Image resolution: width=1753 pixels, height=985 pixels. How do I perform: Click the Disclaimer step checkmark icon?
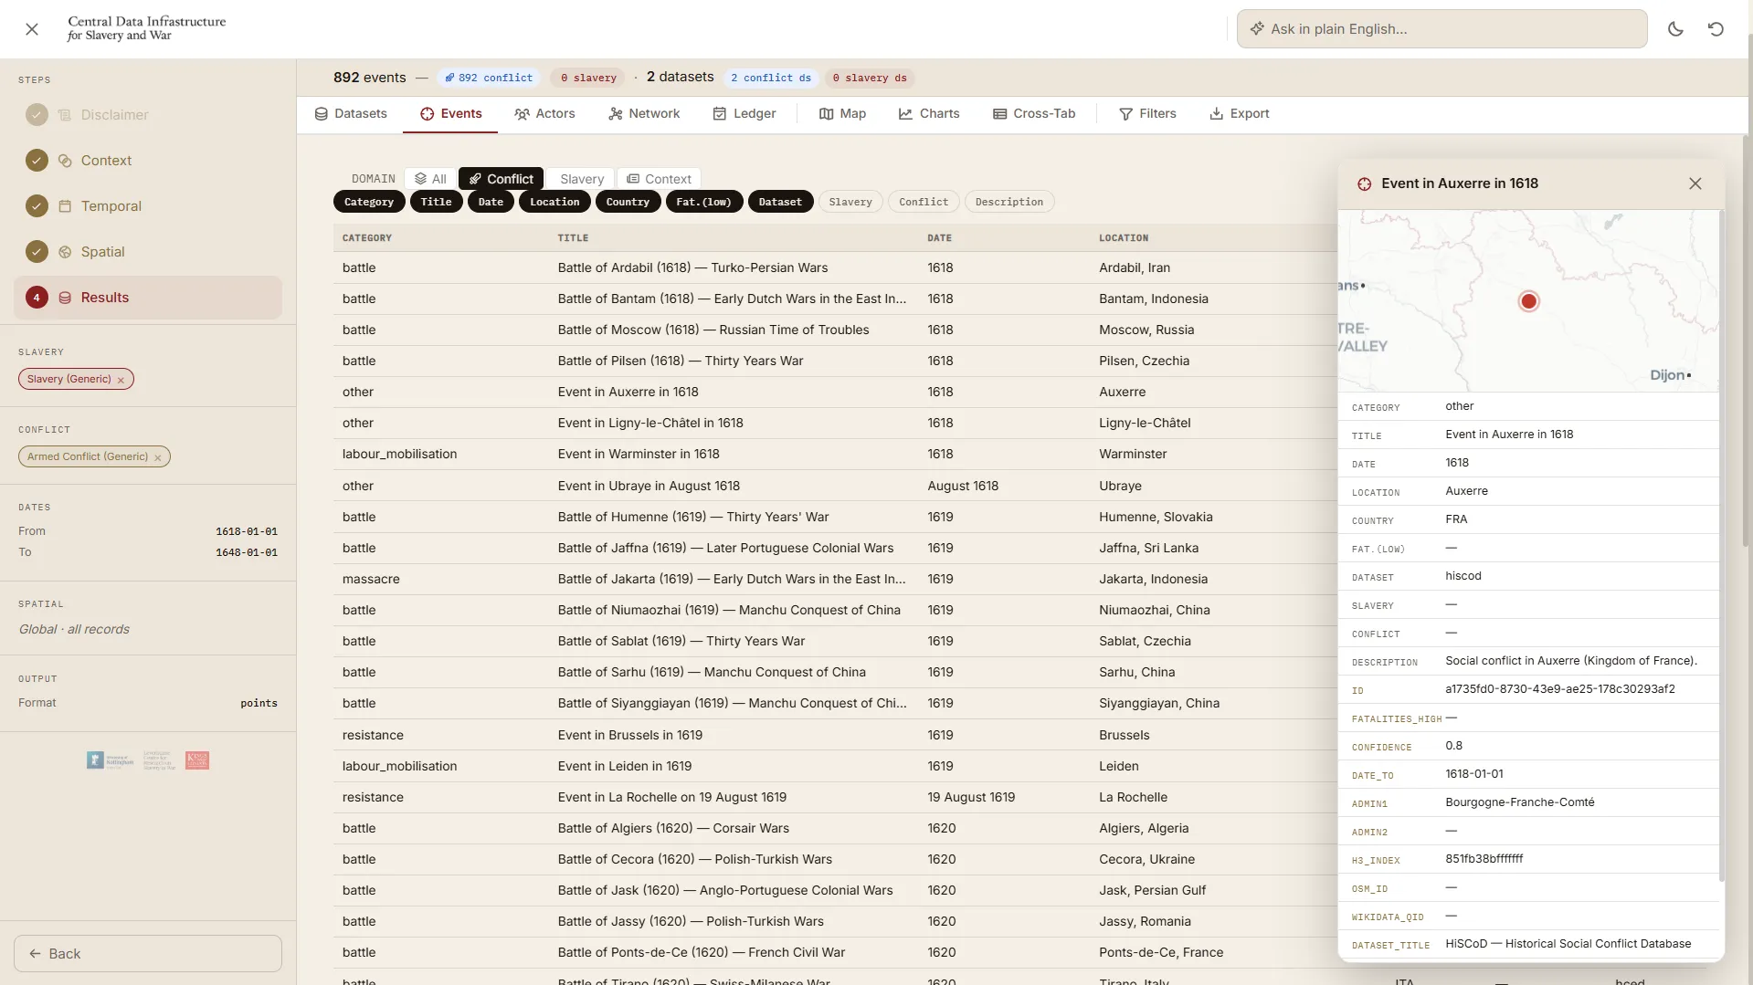pyautogui.click(x=37, y=115)
